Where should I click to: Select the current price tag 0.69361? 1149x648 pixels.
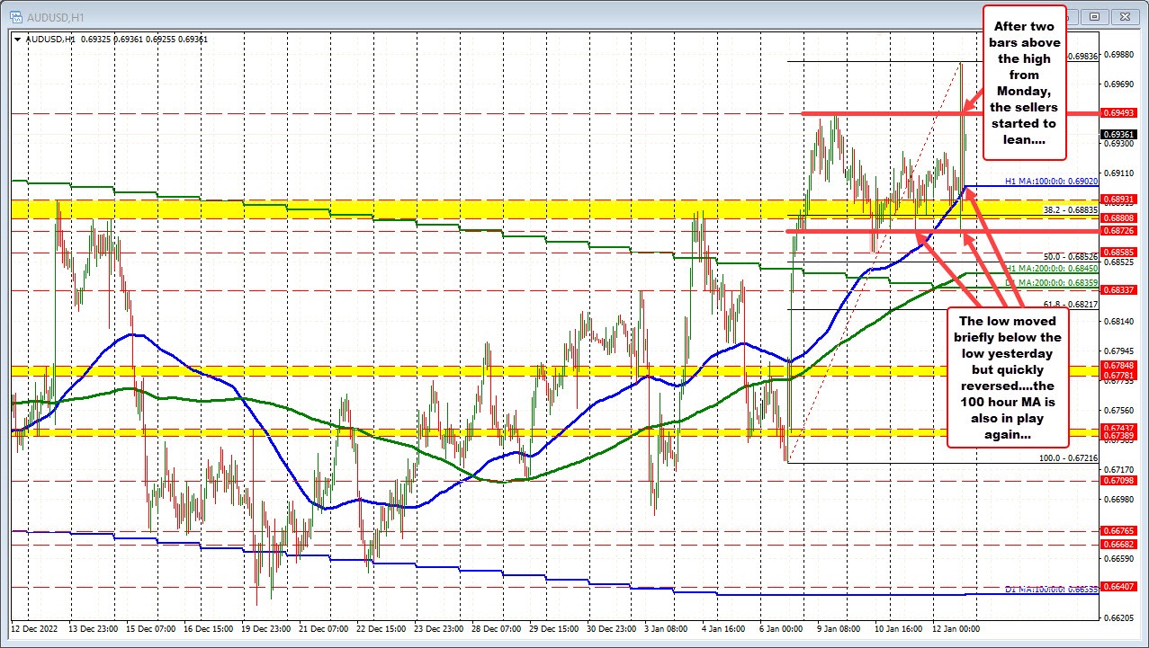point(1122,137)
